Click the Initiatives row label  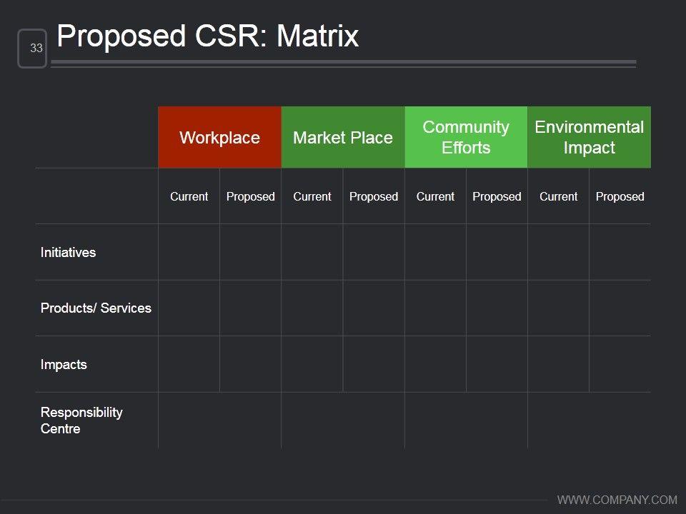click(69, 252)
